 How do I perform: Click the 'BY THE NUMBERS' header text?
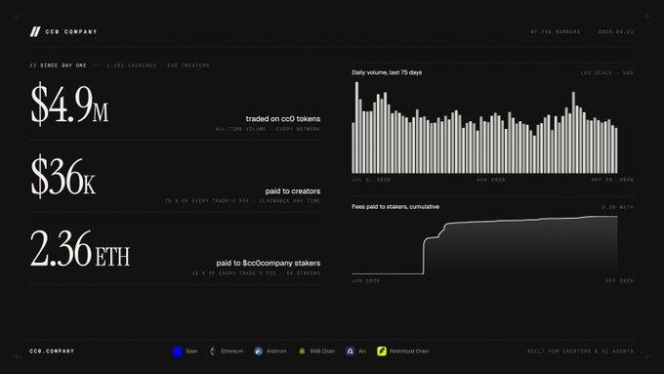pyautogui.click(x=556, y=32)
